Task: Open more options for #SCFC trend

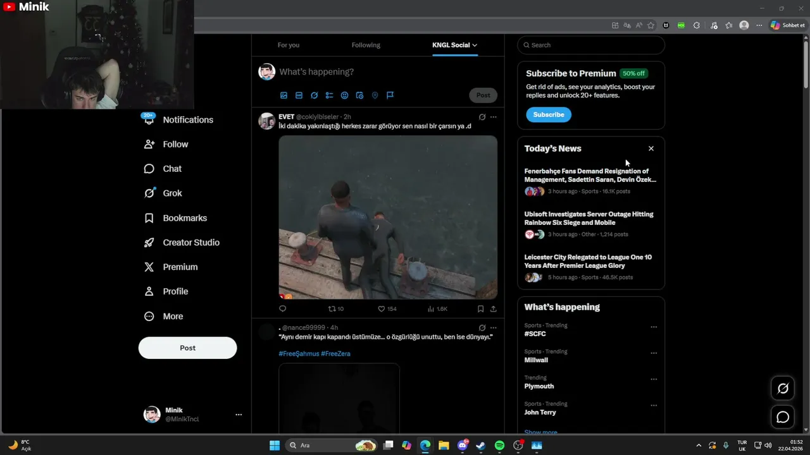Action: click(x=654, y=327)
